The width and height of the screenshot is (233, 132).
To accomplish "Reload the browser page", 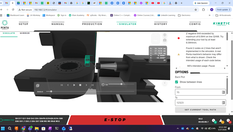I will (x=13, y=10).
